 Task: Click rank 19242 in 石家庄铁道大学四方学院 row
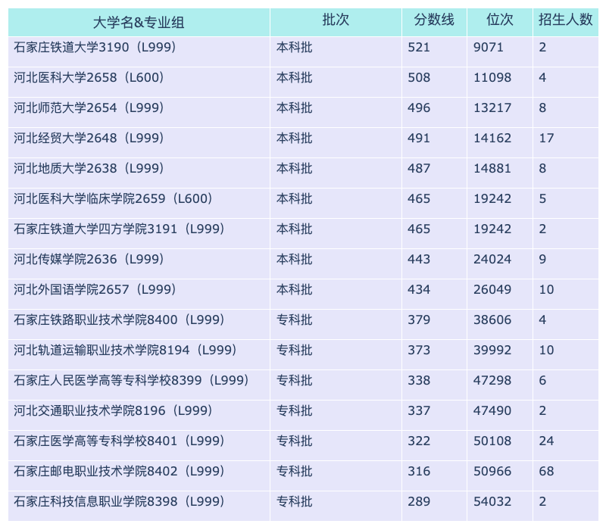coord(492,229)
